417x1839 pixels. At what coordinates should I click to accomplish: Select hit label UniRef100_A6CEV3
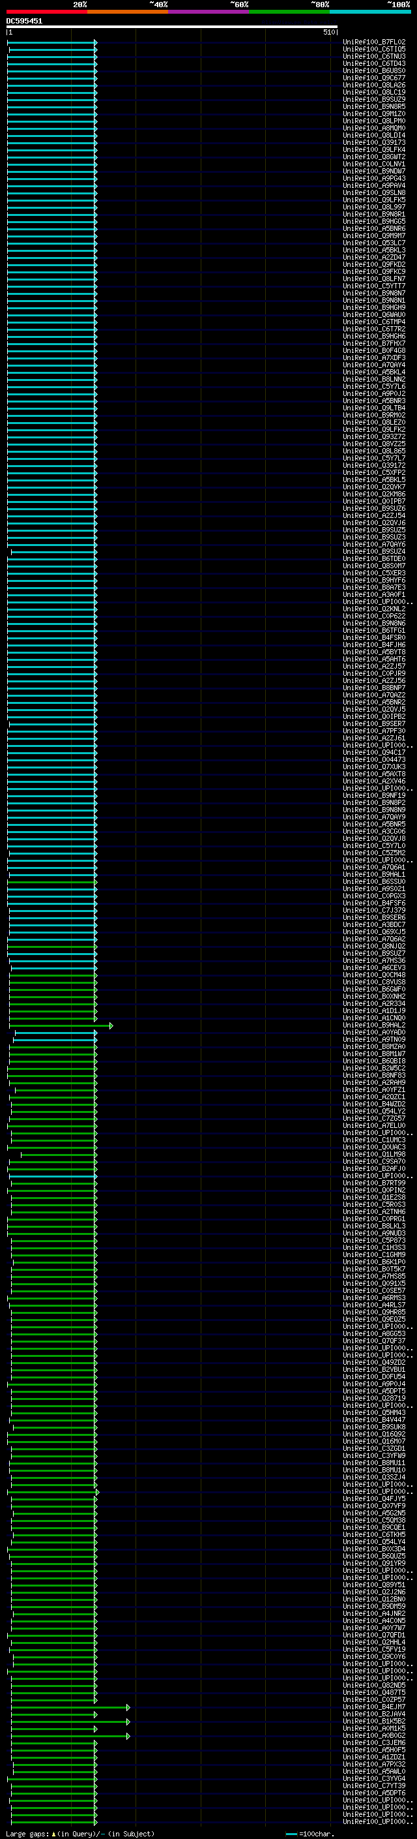(374, 968)
